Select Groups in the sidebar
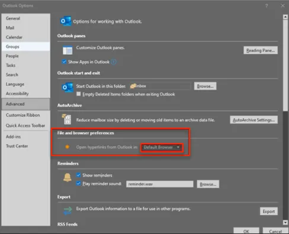 [26, 47]
